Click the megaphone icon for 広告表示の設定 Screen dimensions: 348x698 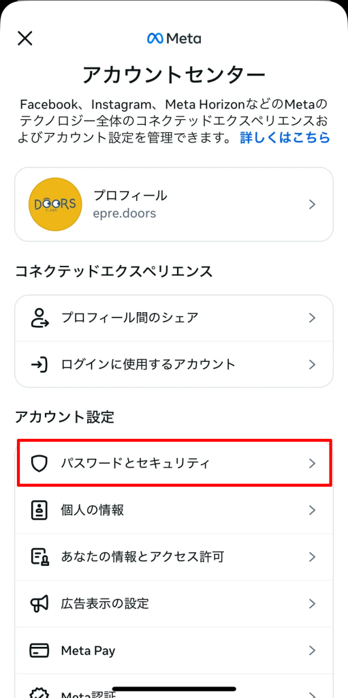pos(39,604)
